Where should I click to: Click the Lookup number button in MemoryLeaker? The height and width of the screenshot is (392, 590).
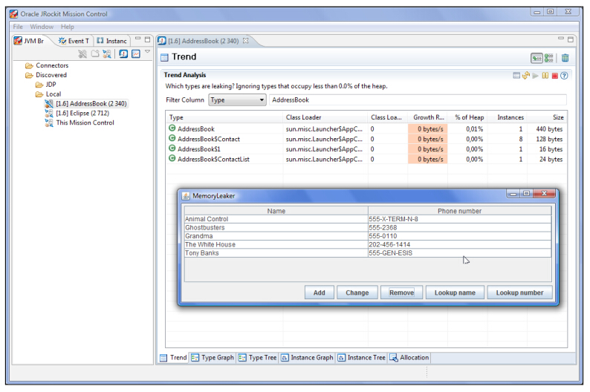coord(519,293)
